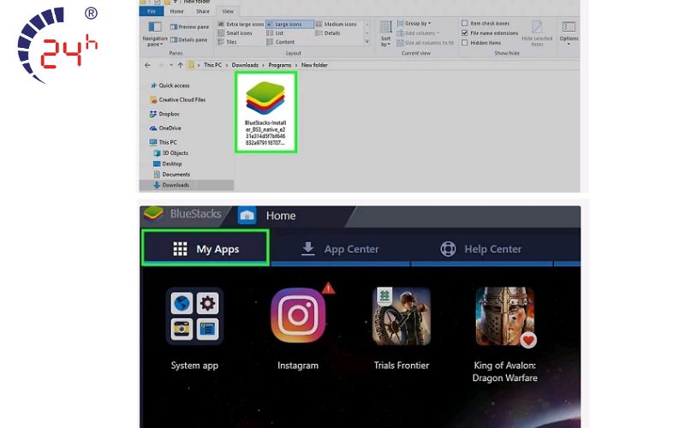Image resolution: width=685 pixels, height=428 pixels.
Task: Go up one folder level arrow
Action: (x=181, y=65)
